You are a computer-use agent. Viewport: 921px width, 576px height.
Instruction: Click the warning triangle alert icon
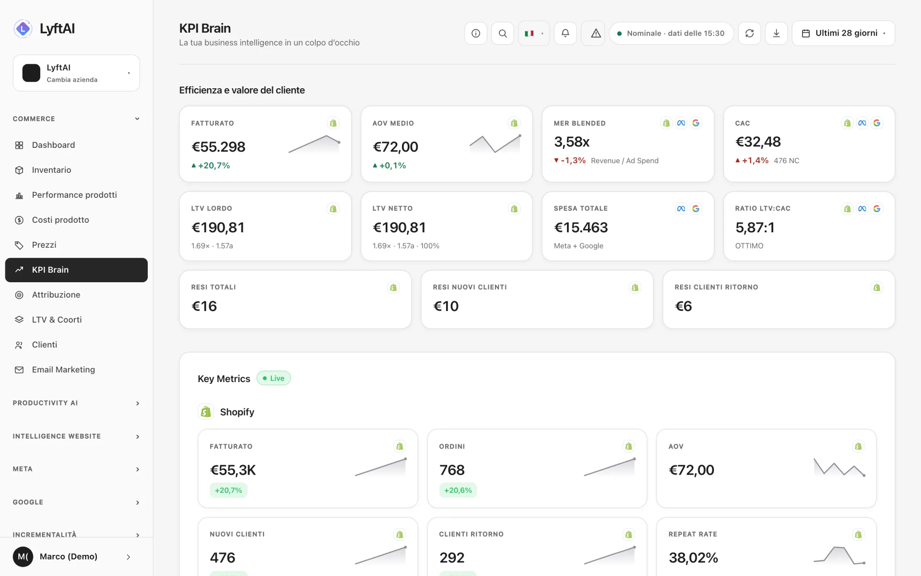[595, 33]
